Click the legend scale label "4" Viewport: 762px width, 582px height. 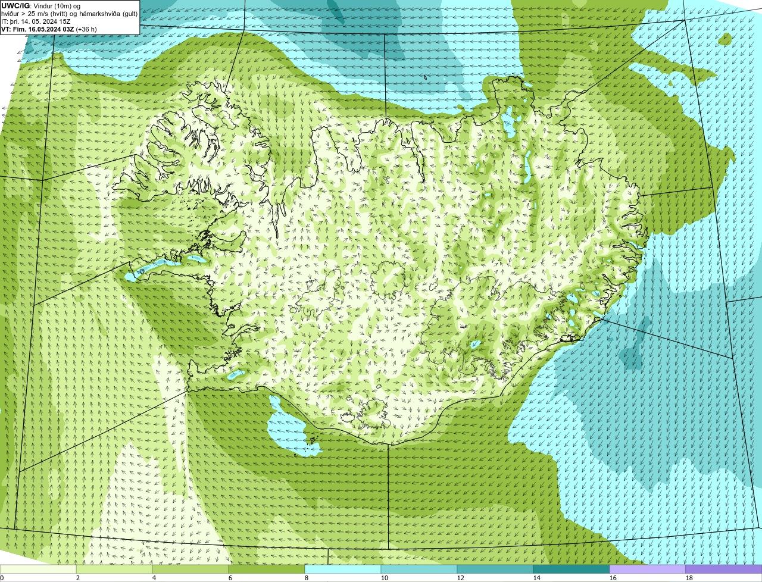click(x=154, y=578)
